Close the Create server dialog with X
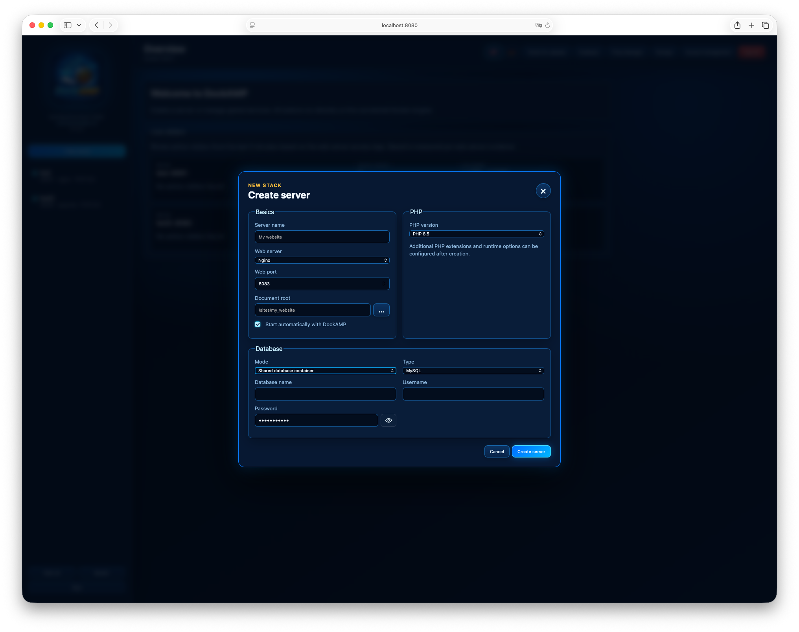This screenshot has height=632, width=799. click(x=543, y=191)
